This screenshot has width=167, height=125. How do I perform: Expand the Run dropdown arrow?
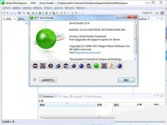coord(43,13)
